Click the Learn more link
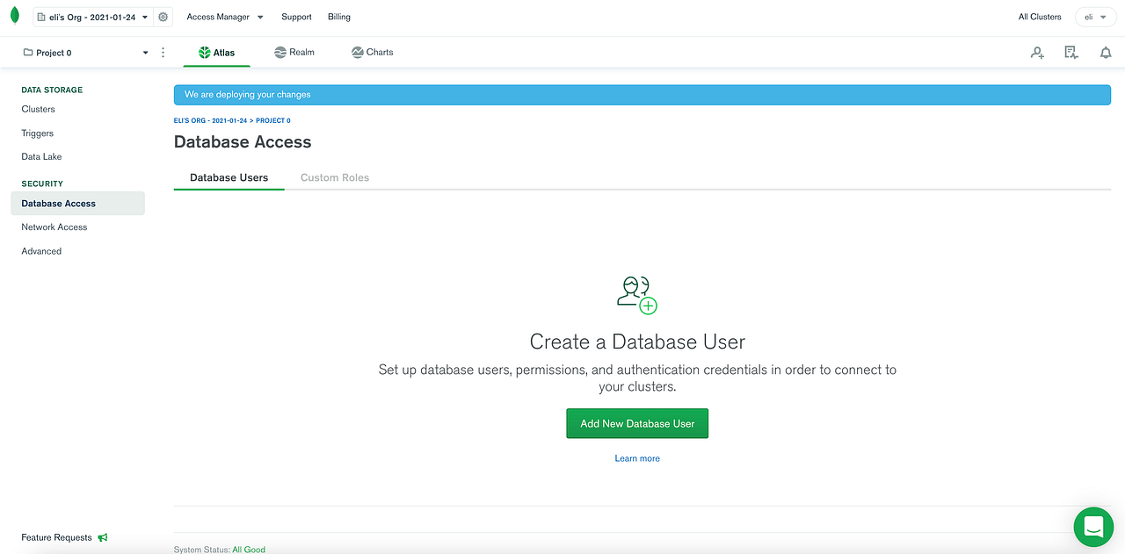 pyautogui.click(x=636, y=457)
